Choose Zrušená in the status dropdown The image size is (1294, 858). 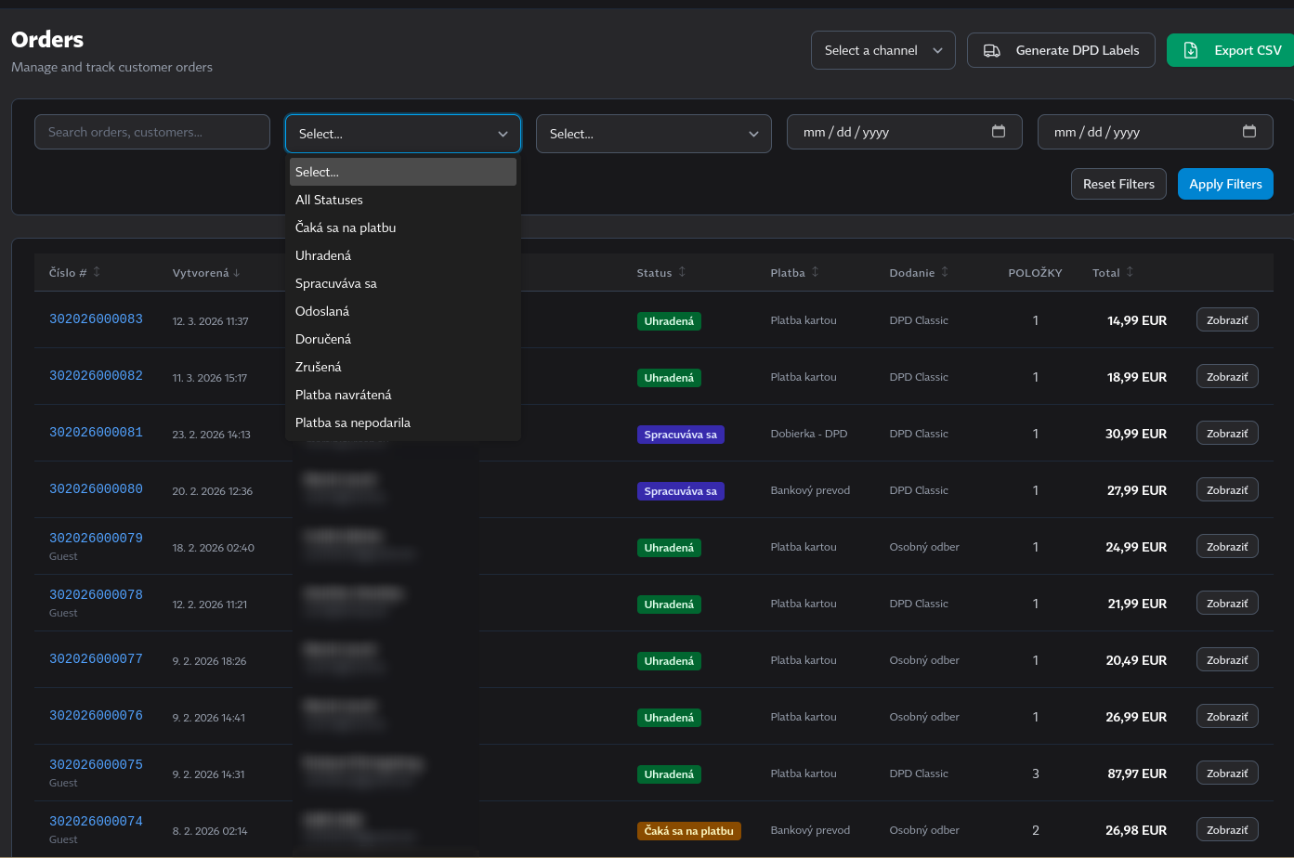coord(318,367)
